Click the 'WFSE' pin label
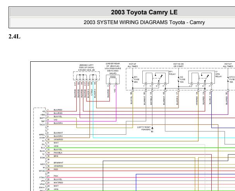Image resolution: width=235 pixels, height=191 pixels. click(x=42, y=171)
